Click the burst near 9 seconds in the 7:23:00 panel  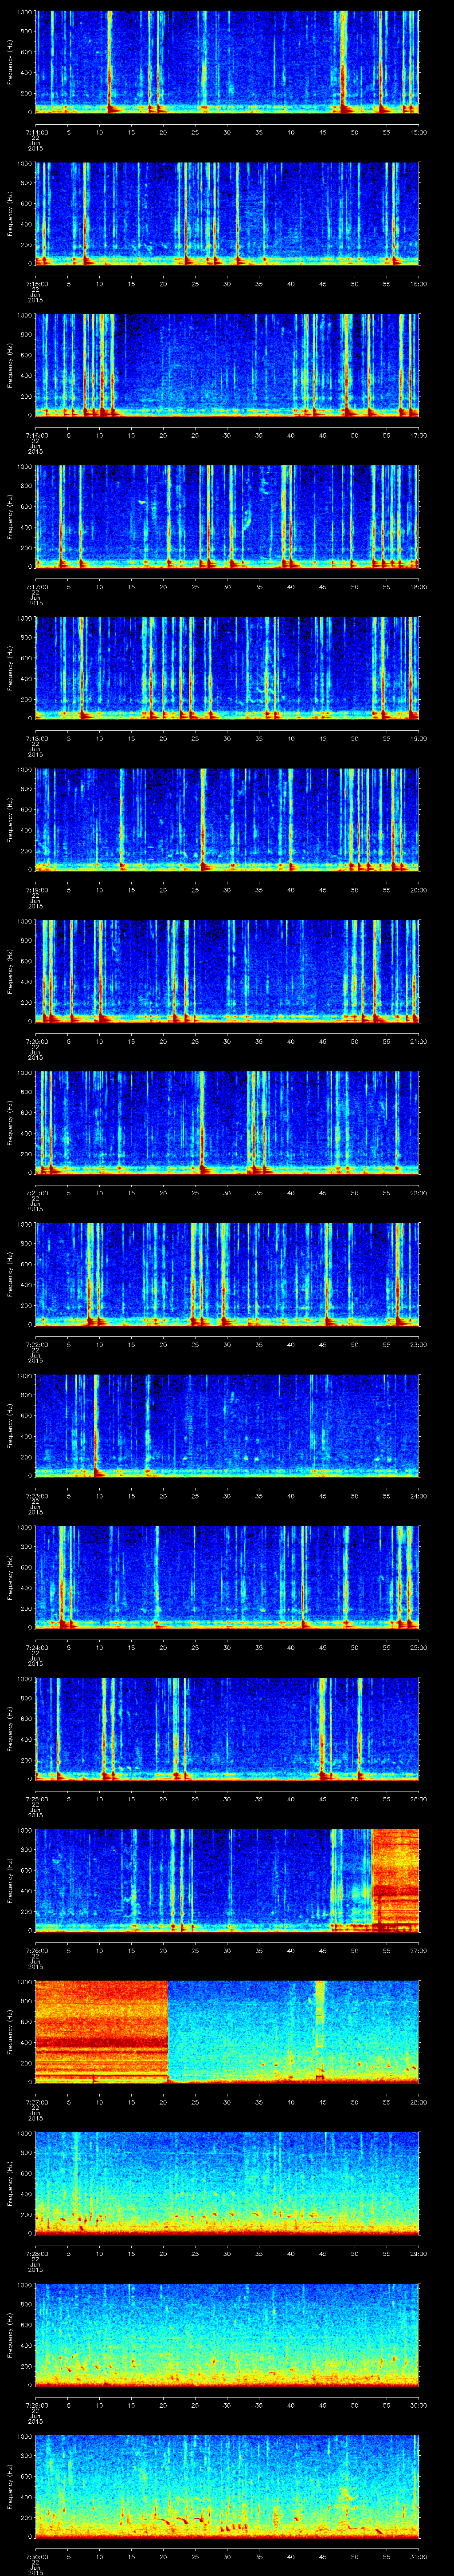(96, 1426)
